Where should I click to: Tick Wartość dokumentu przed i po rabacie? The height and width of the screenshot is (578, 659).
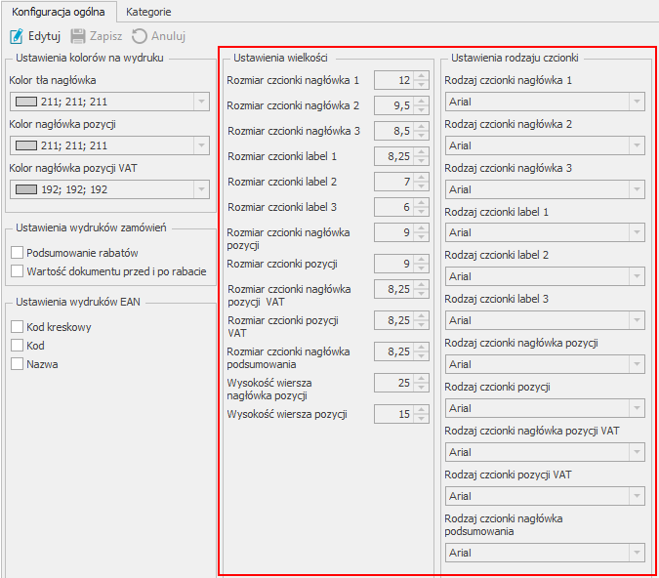(x=18, y=270)
